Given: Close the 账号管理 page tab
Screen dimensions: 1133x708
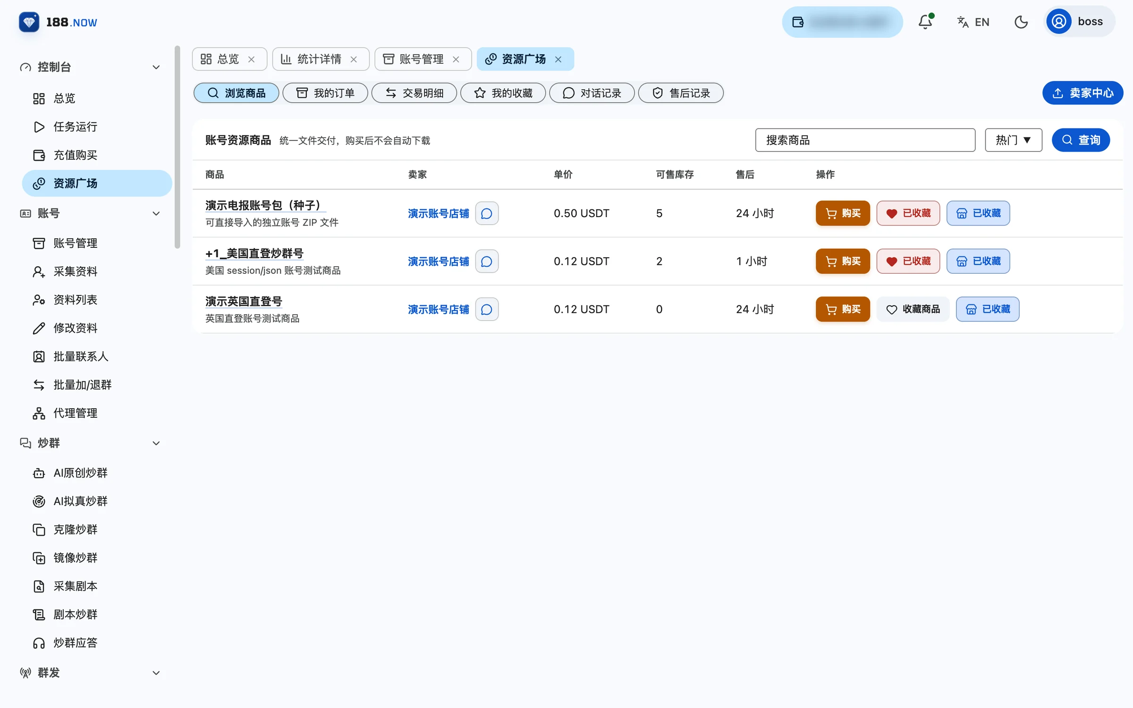Looking at the screenshot, I should coord(456,59).
